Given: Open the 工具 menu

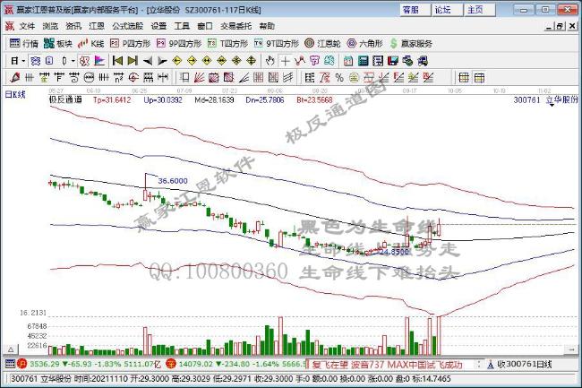Looking at the screenshot, I should tap(182, 26).
